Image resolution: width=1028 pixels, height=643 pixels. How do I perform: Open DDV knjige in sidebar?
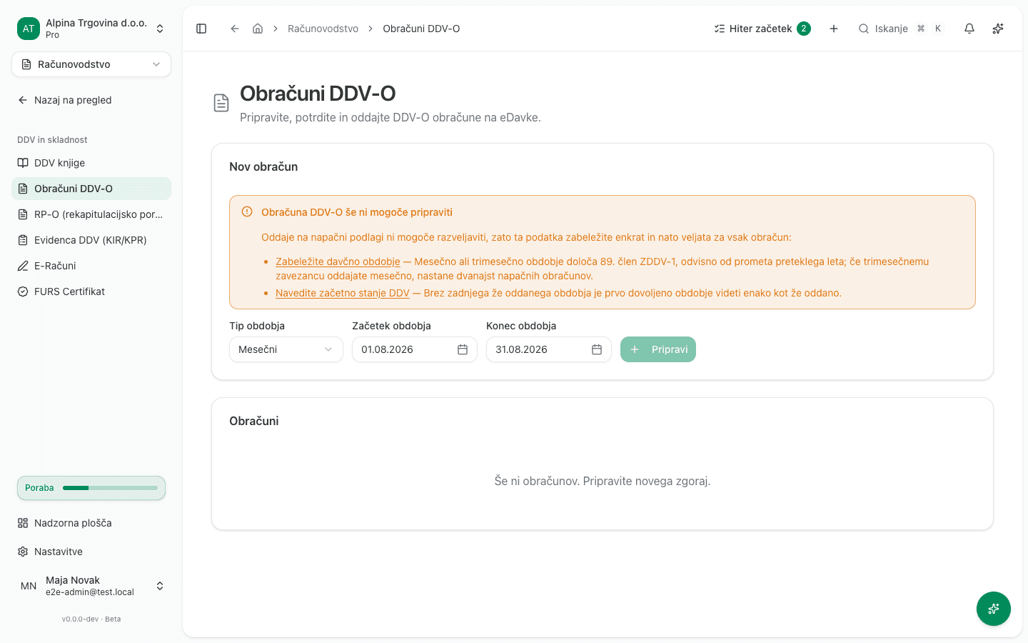91,163
